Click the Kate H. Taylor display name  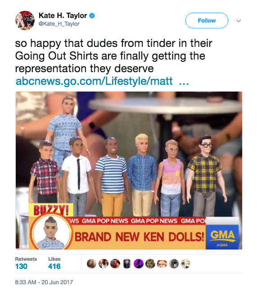point(63,16)
